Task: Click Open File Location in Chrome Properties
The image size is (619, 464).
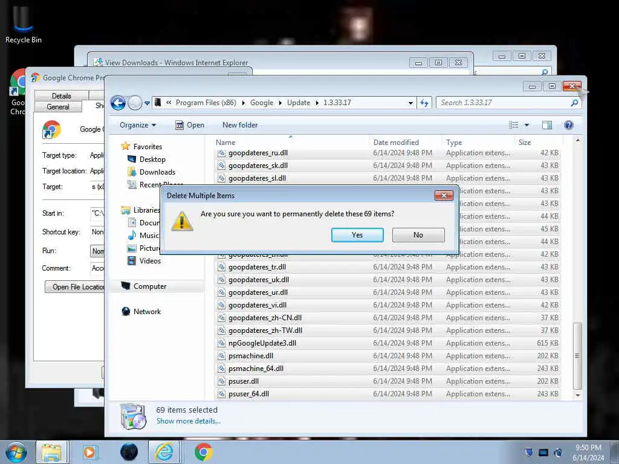Action: coord(75,287)
